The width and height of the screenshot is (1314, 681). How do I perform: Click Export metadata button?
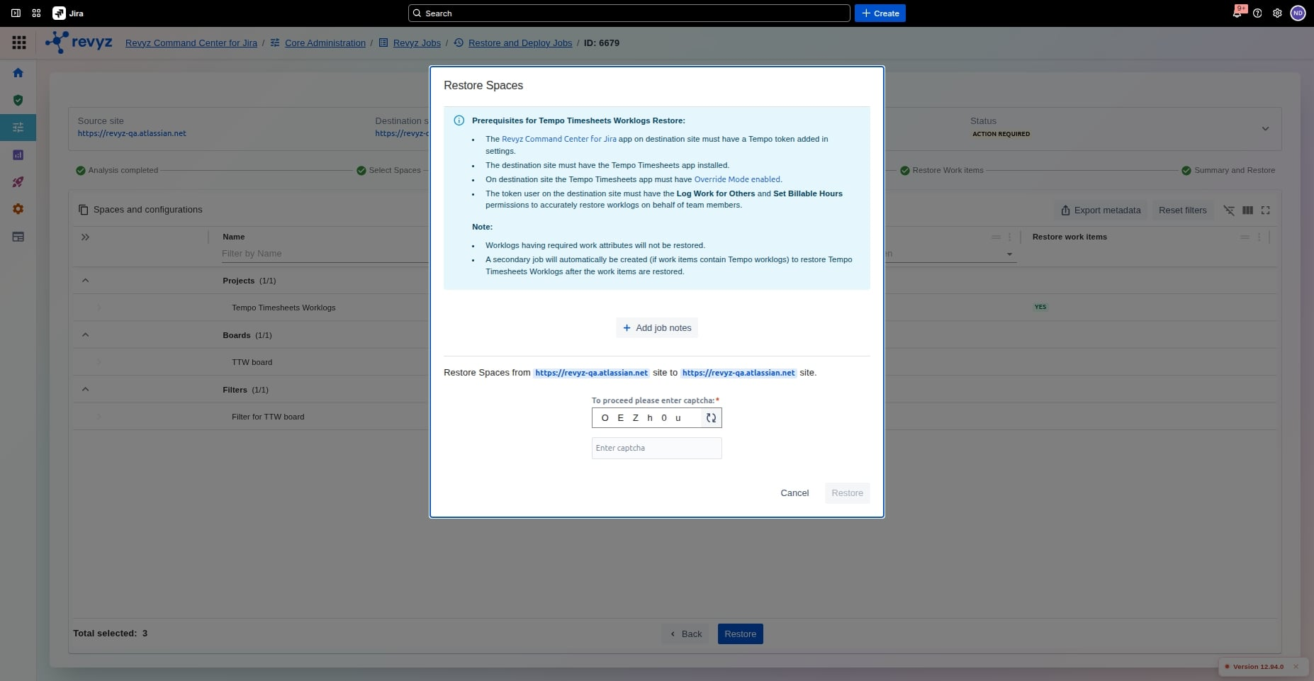1101,210
